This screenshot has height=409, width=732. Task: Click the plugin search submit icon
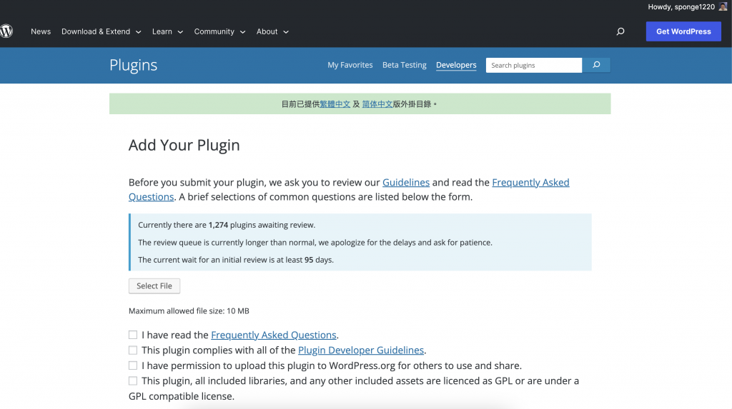596,65
